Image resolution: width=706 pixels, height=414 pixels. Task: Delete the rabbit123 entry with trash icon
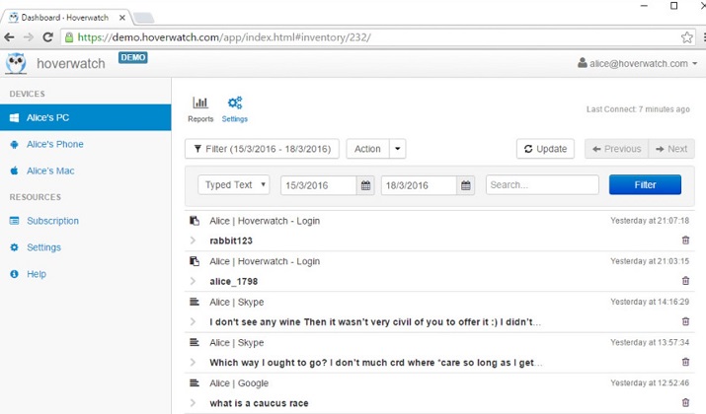(x=685, y=241)
